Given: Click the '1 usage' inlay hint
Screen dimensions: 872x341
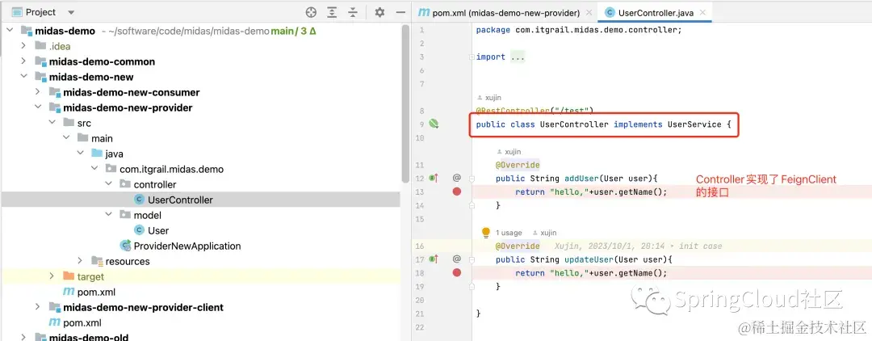Looking at the screenshot, I should [x=509, y=233].
